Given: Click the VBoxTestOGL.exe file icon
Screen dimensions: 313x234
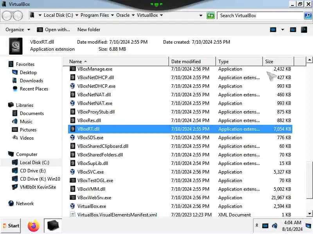Looking at the screenshot, I should (73, 180).
